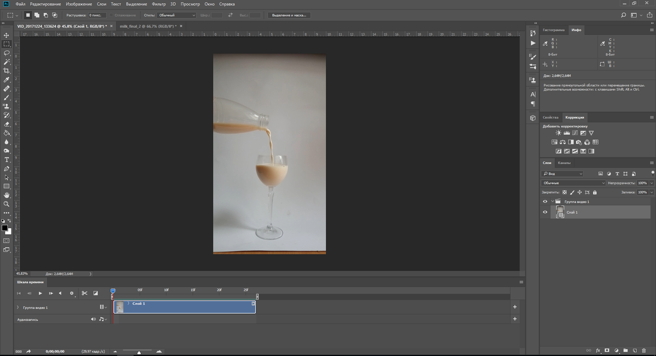Image resolution: width=656 pixels, height=356 pixels.
Task: Click search icon in top right corner
Action: click(x=624, y=15)
